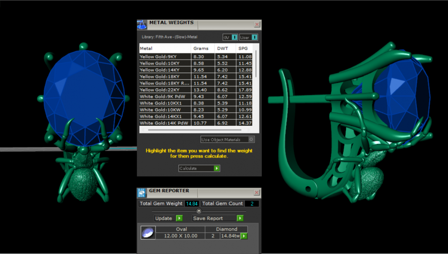Image resolution: width=448 pixels, height=254 pixels.
Task: Sort by the Grams column header
Action: pos(201,48)
